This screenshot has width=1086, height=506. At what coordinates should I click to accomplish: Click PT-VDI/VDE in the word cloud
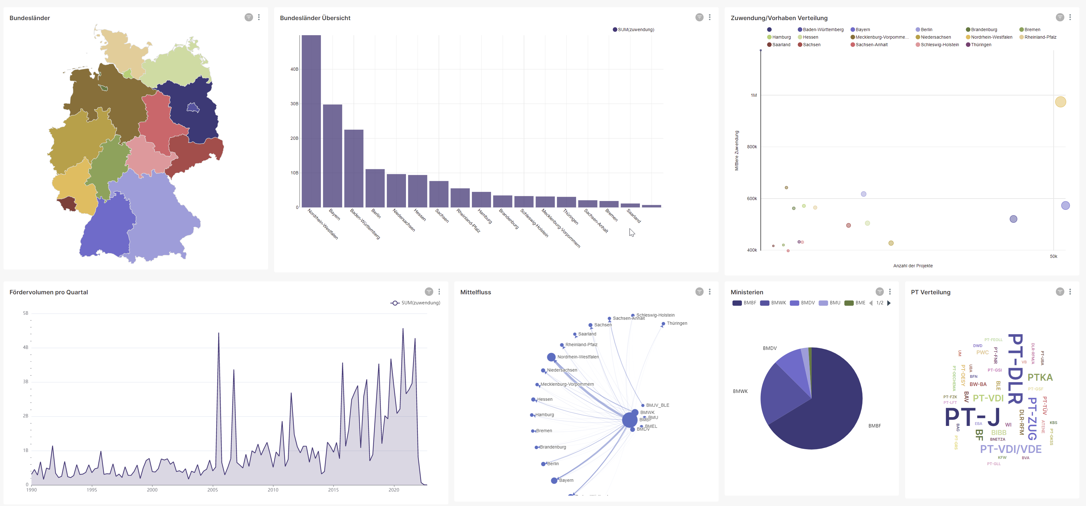tap(1011, 449)
